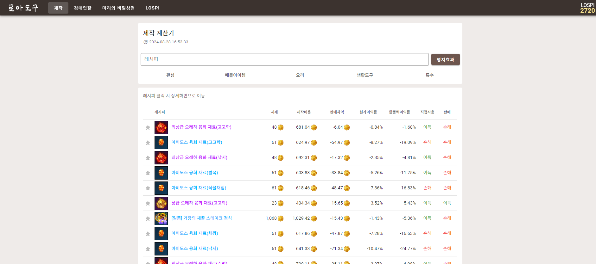Open the 경매입찰 navigation tab

pos(83,8)
